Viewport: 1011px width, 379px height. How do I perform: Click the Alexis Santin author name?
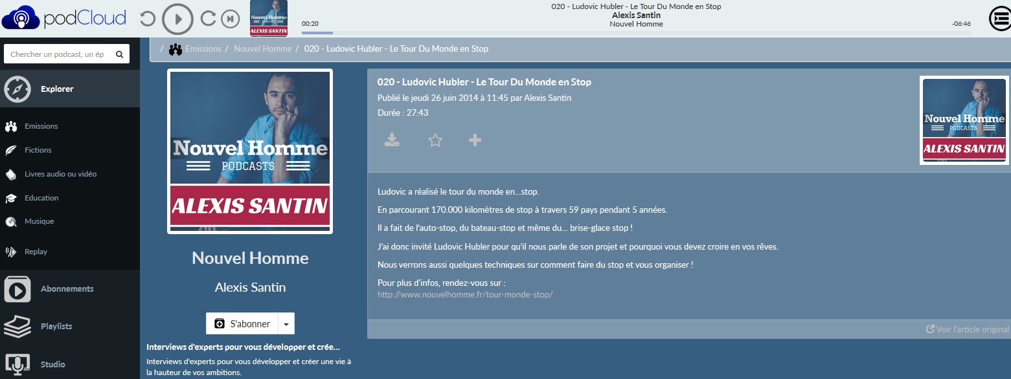(x=250, y=287)
